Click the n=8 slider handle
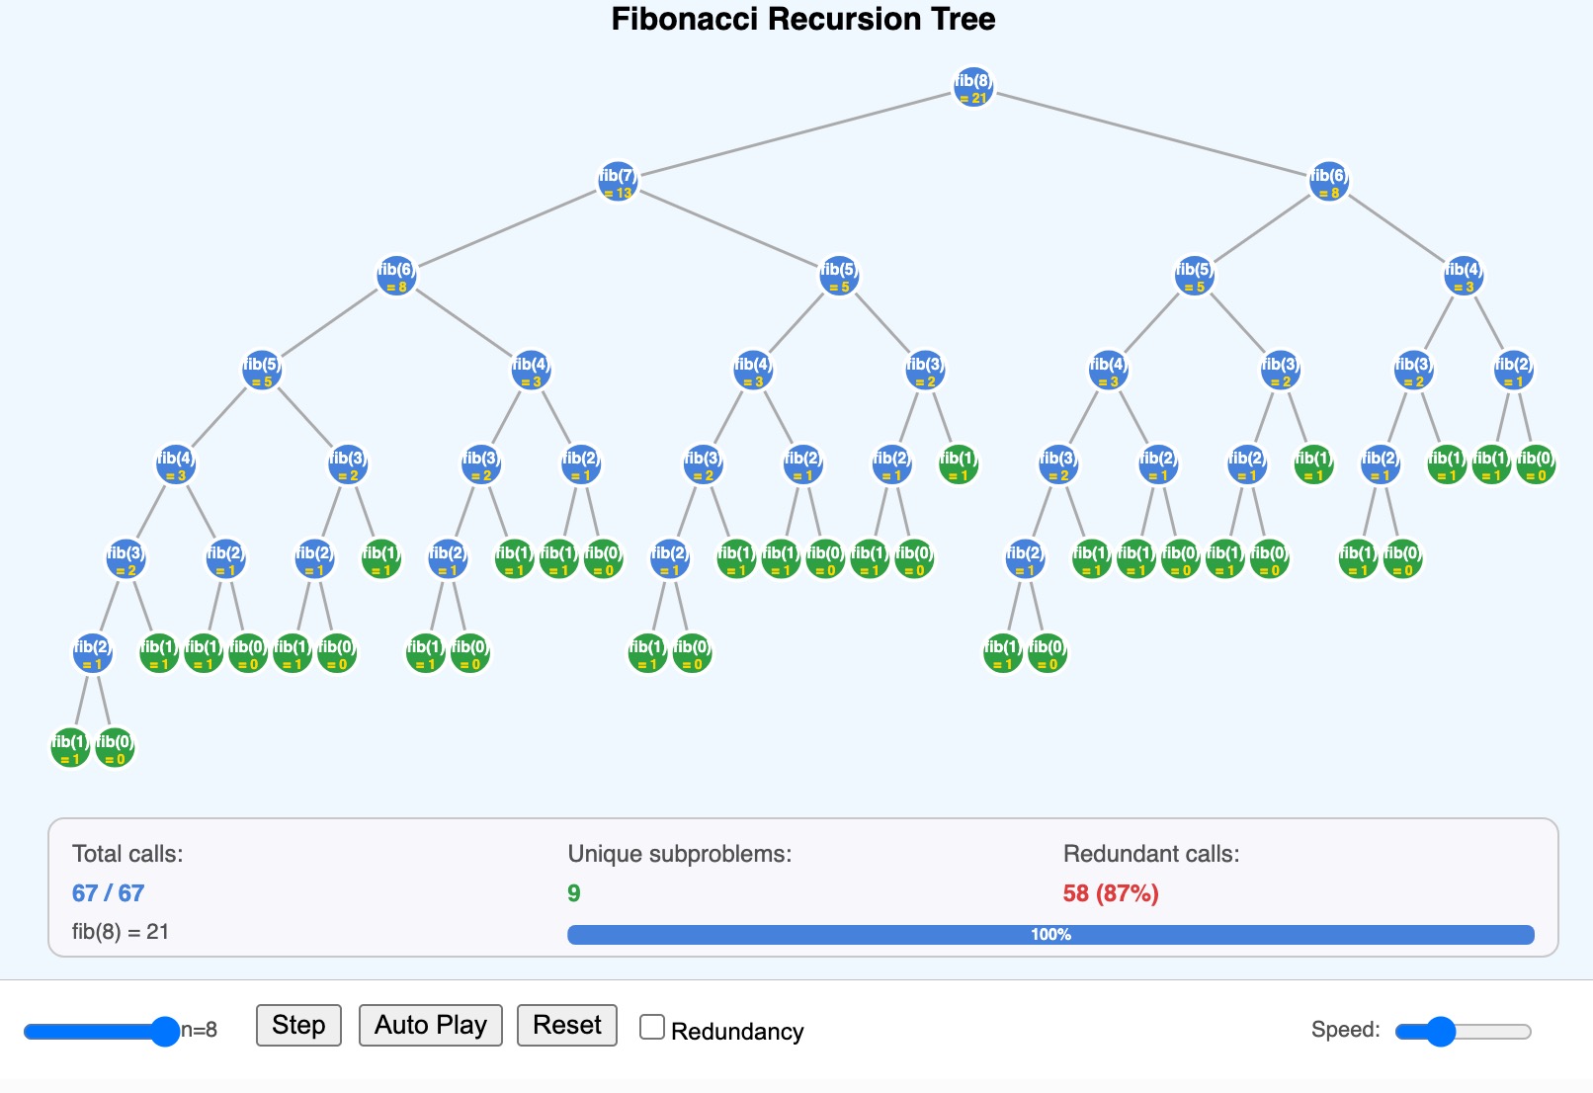The width and height of the screenshot is (1593, 1093). pyautogui.click(x=165, y=1032)
